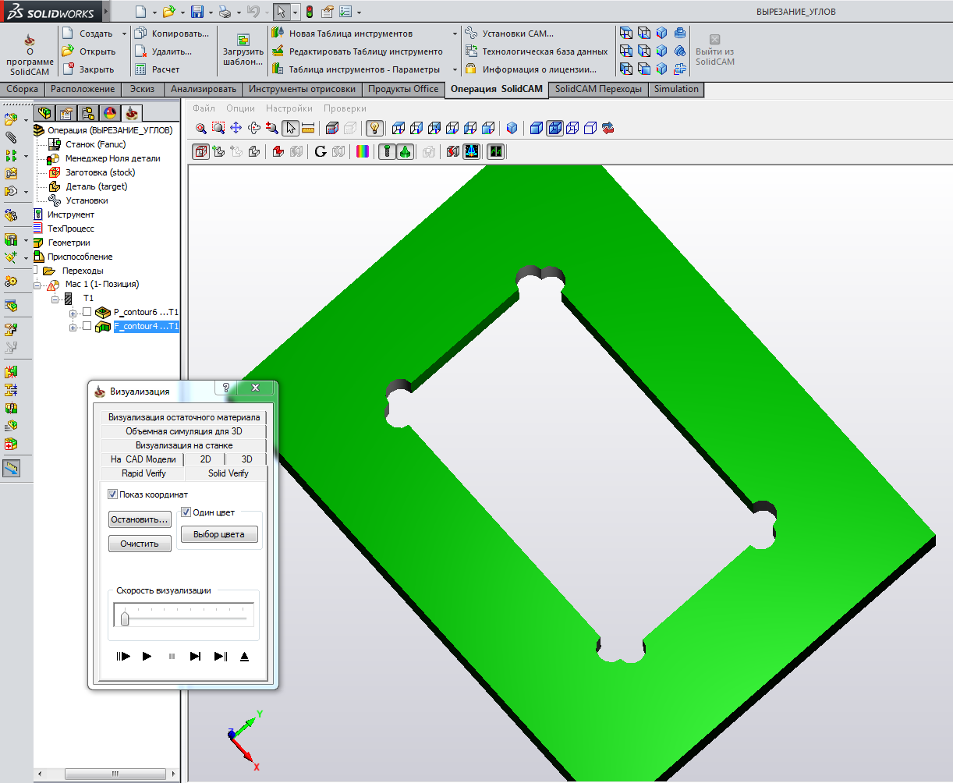This screenshot has height=783, width=953.
Task: Click the green waveform monitor icon
Action: point(495,151)
